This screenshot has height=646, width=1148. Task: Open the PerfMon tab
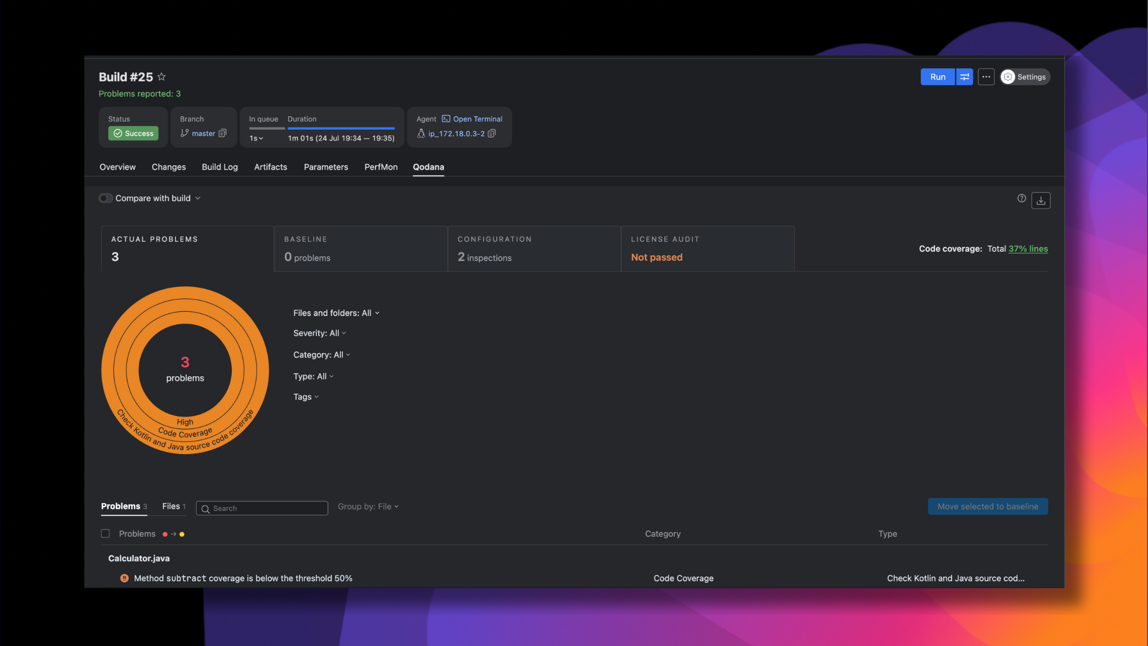tap(381, 167)
